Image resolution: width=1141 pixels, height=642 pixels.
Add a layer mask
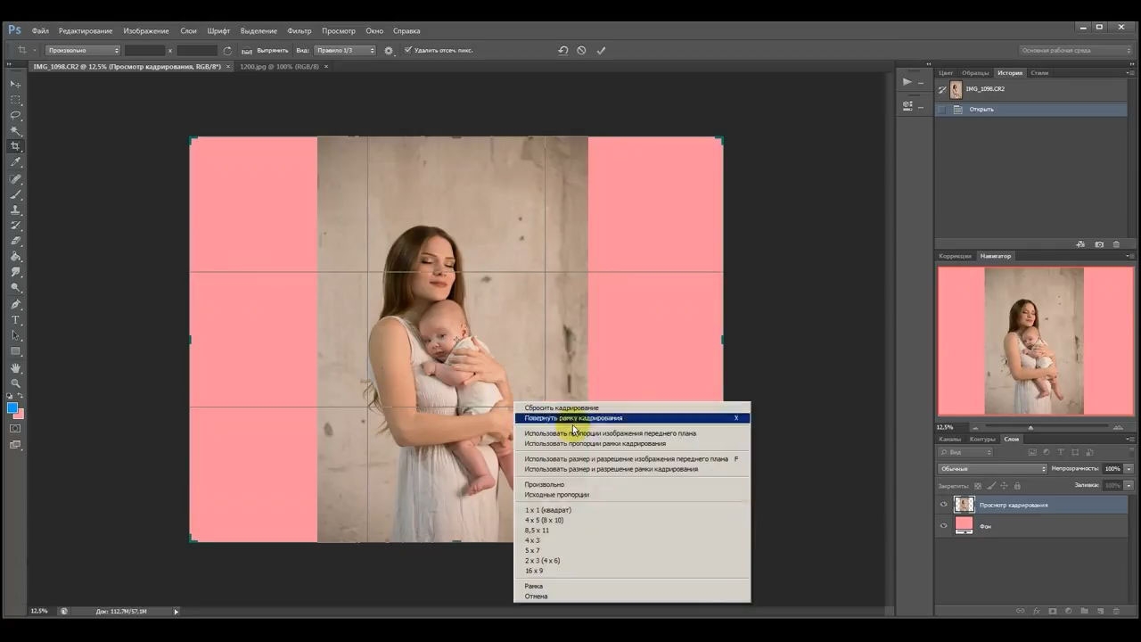[1052, 612]
